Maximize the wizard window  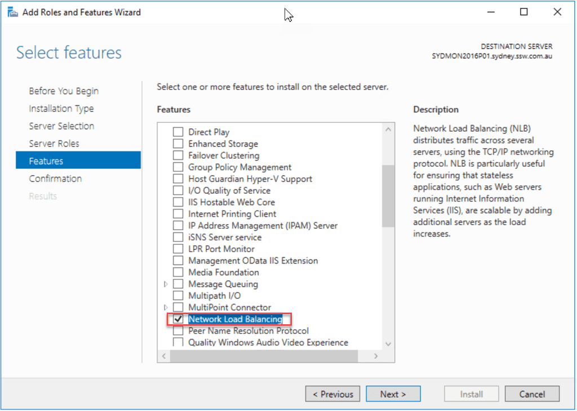pyautogui.click(x=524, y=12)
